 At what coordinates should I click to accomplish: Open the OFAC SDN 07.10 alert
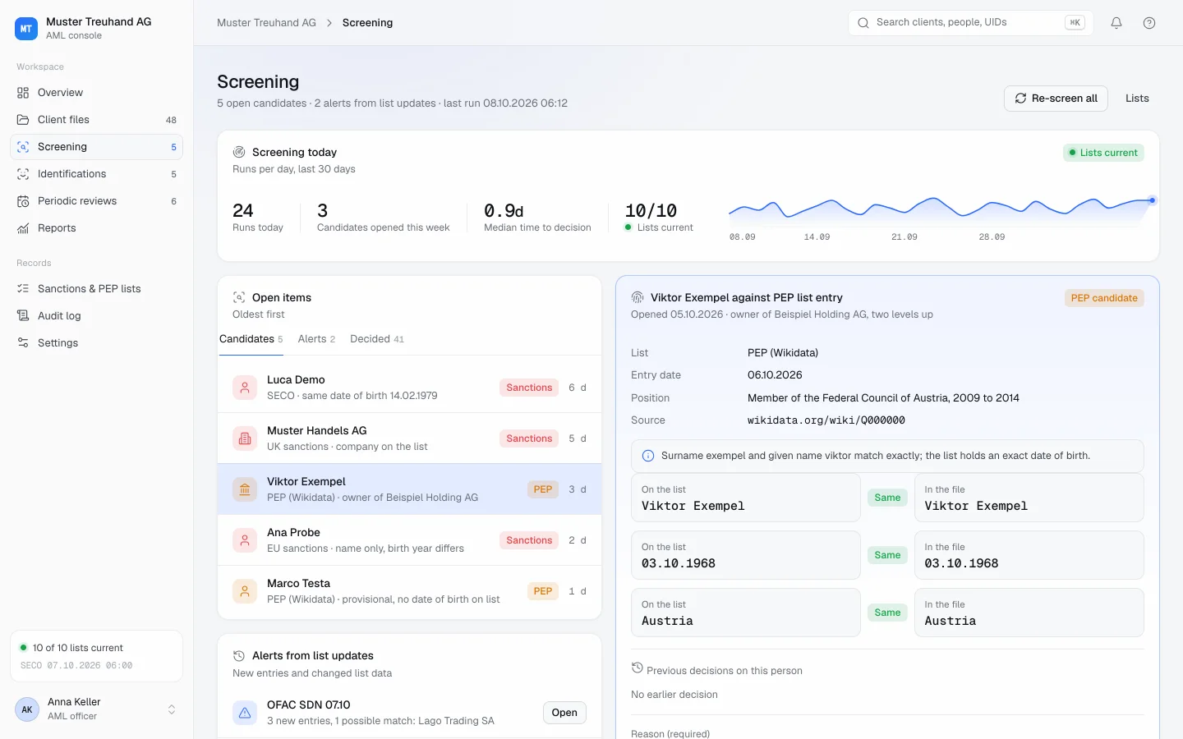564,713
